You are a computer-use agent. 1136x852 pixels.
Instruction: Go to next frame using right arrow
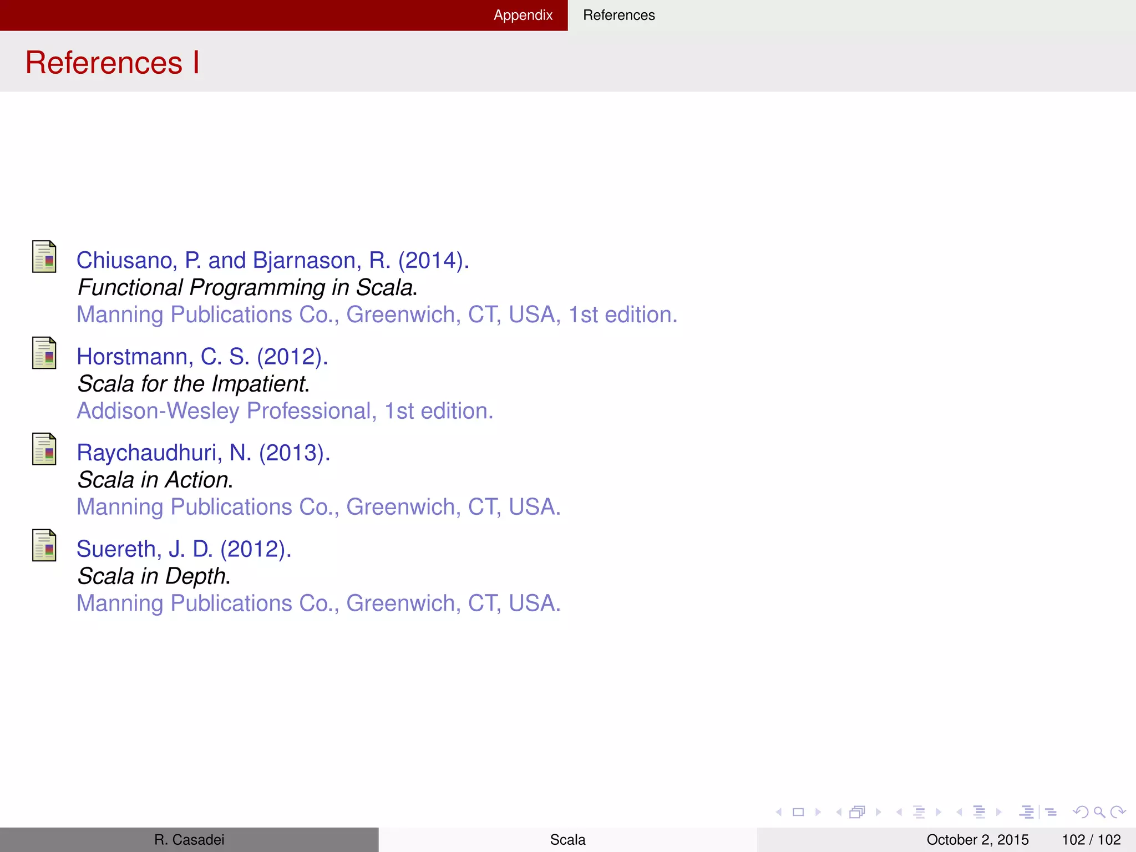coord(879,812)
